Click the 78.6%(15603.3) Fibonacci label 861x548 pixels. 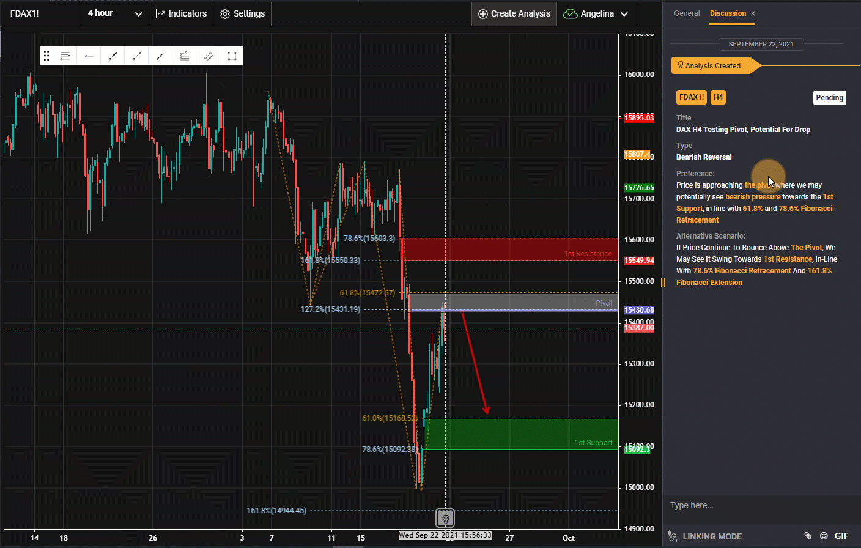(x=369, y=238)
